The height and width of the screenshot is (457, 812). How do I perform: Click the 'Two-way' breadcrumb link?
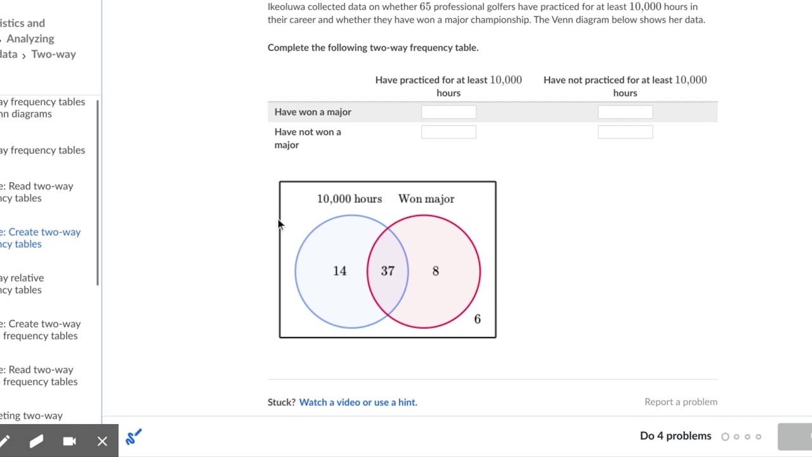coord(53,54)
